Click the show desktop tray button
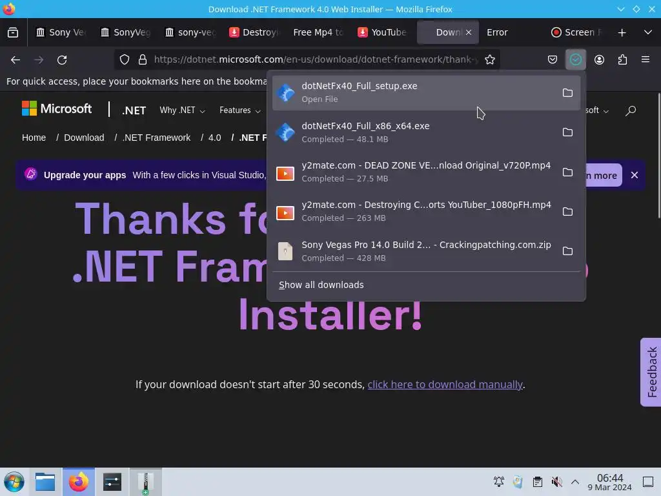The width and height of the screenshot is (661, 496). 648,482
